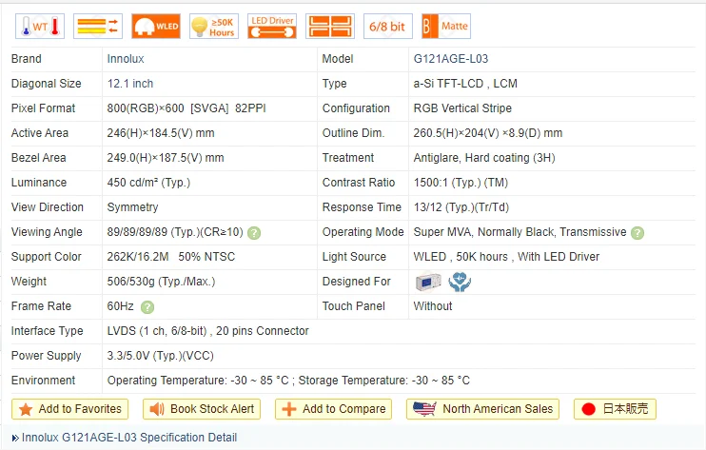
Task: Select the RGB Vertical Stripe value
Action: [x=462, y=108]
